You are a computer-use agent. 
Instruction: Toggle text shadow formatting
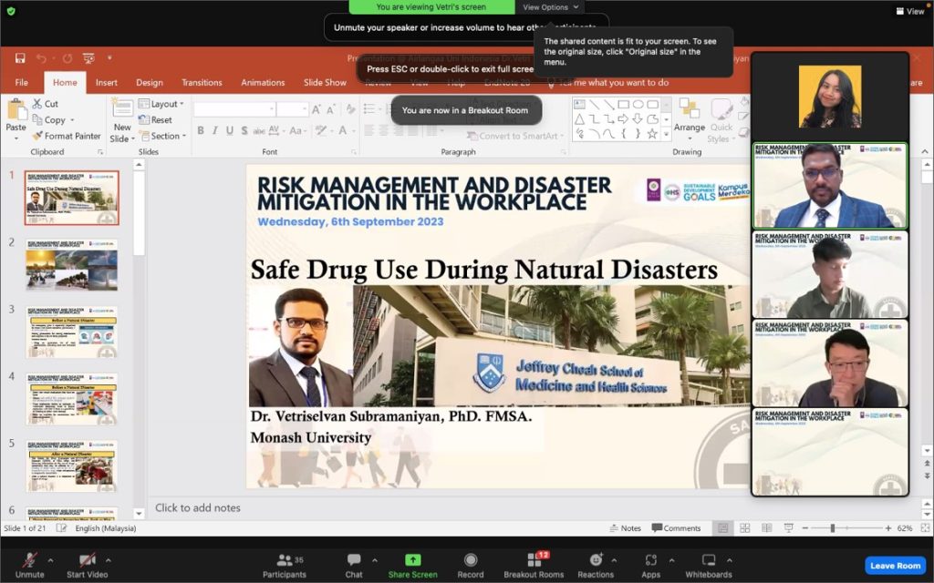(x=244, y=130)
